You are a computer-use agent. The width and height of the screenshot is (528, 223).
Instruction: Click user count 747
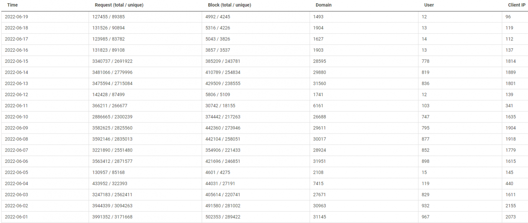[426, 117]
